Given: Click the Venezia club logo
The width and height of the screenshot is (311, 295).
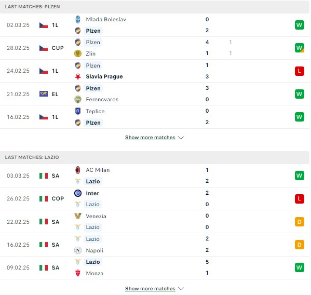Looking at the screenshot, I should (x=78, y=216).
